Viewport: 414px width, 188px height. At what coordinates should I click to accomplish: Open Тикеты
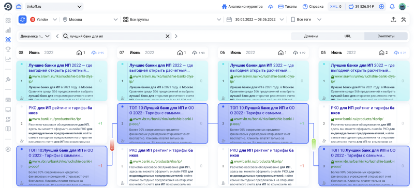click(288, 7)
